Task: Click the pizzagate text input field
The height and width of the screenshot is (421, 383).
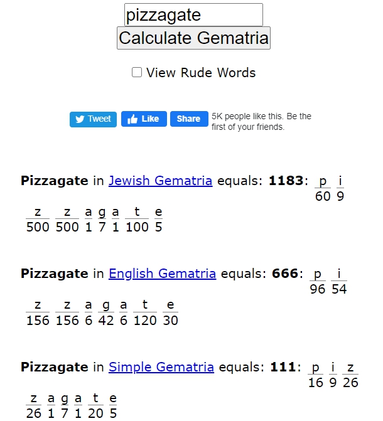Action: click(193, 15)
